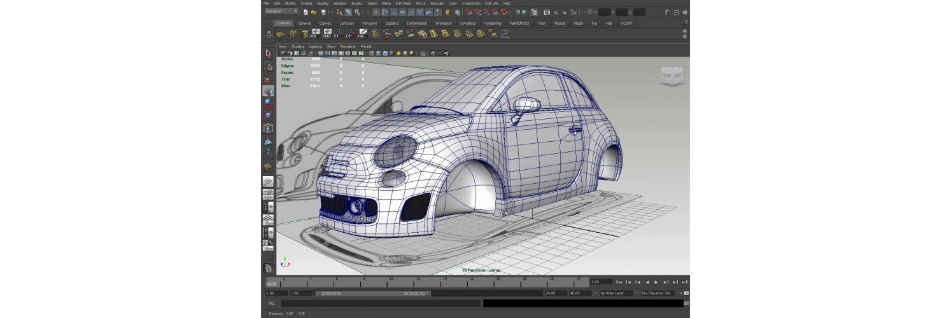Screen dimensions: 951x318
Task: Click the playback range slider bar
Action: coord(374,293)
